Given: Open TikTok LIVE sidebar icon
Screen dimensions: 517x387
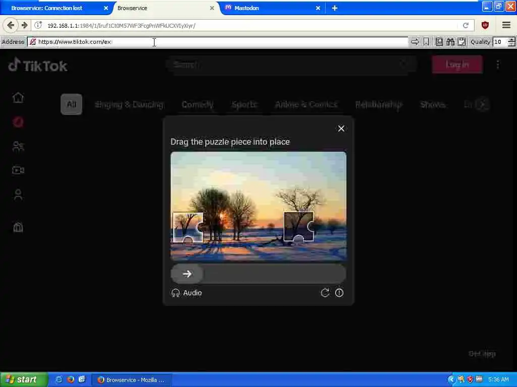Looking at the screenshot, I should (x=18, y=170).
